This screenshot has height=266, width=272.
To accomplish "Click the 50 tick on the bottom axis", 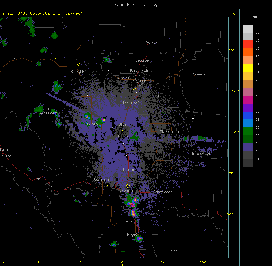I will 163,262.
